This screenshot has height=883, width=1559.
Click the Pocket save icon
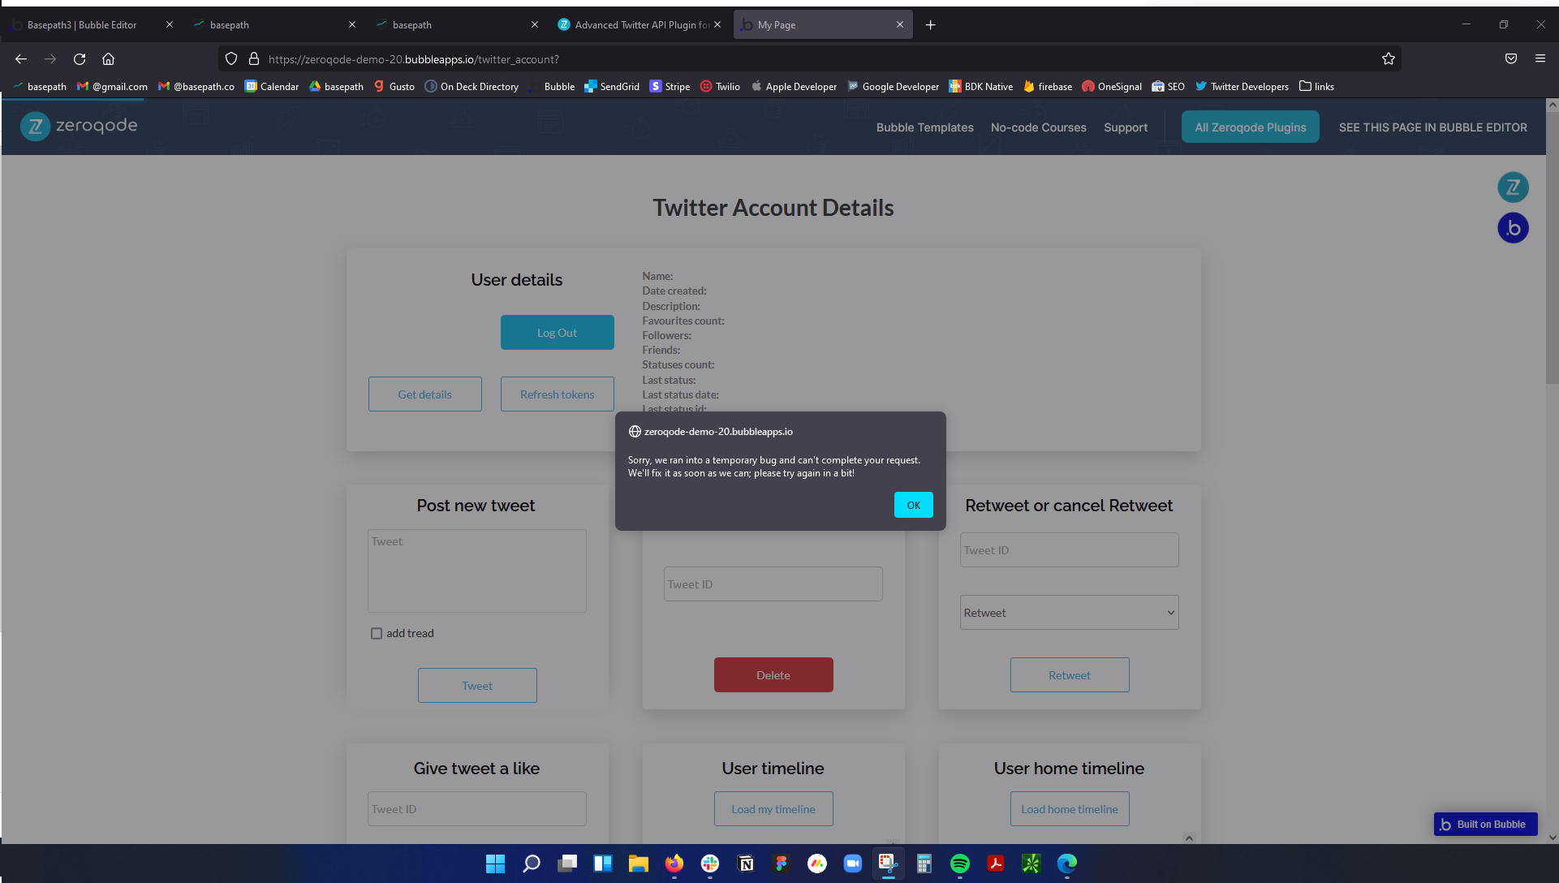(x=1510, y=59)
